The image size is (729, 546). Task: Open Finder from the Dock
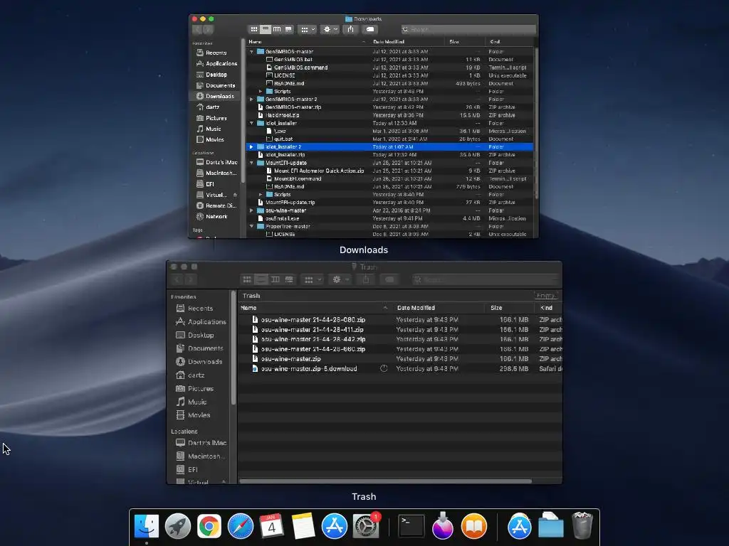[x=147, y=526]
